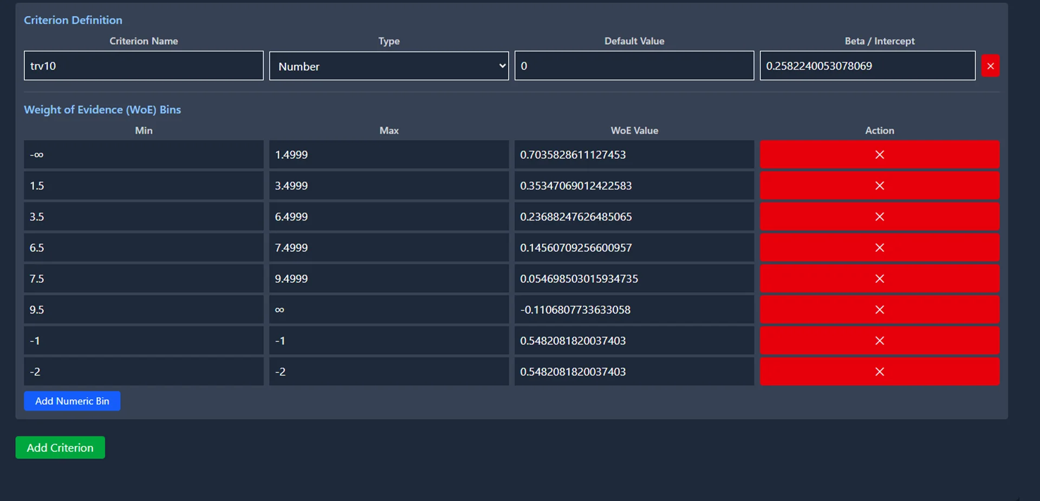
Task: Delete the bin from 9.5 to infinity
Action: [x=879, y=310]
